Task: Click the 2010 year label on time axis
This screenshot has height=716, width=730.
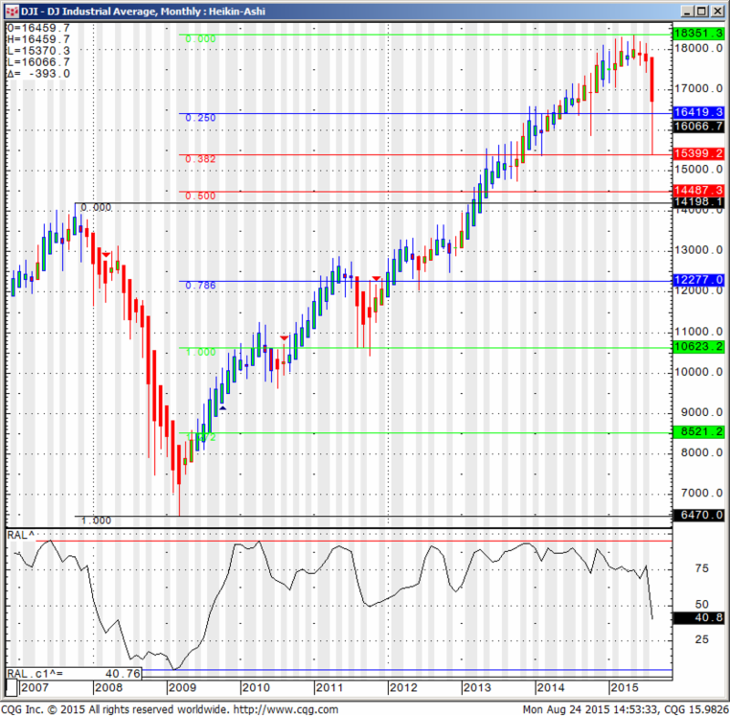Action: [255, 688]
